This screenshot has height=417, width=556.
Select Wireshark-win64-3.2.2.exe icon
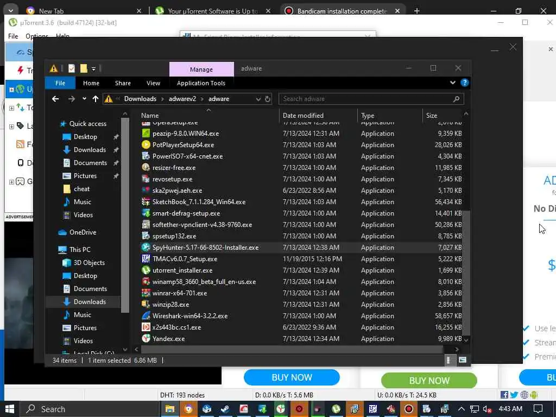click(146, 315)
